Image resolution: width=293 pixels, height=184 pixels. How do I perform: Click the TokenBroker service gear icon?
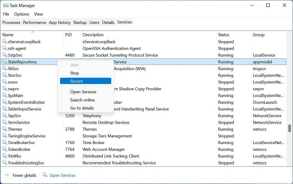[x=5, y=149]
